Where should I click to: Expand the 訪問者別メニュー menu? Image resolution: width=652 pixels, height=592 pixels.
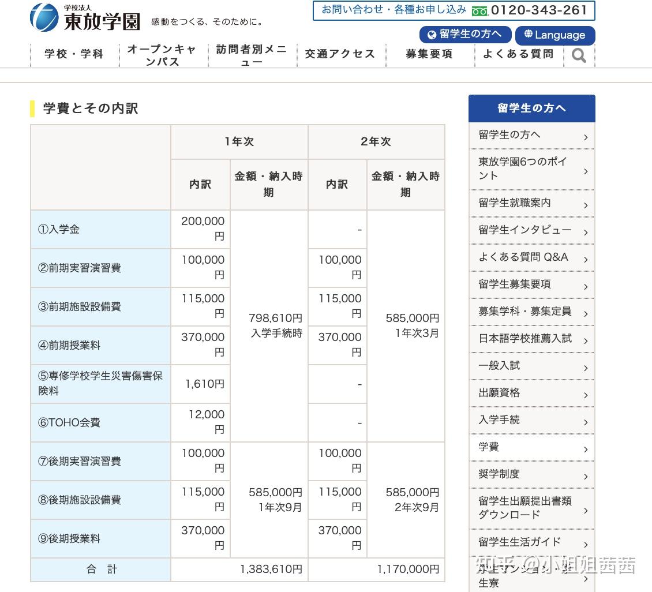click(250, 55)
